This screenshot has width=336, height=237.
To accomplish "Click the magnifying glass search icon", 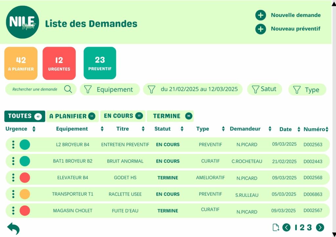I will coord(68,89).
